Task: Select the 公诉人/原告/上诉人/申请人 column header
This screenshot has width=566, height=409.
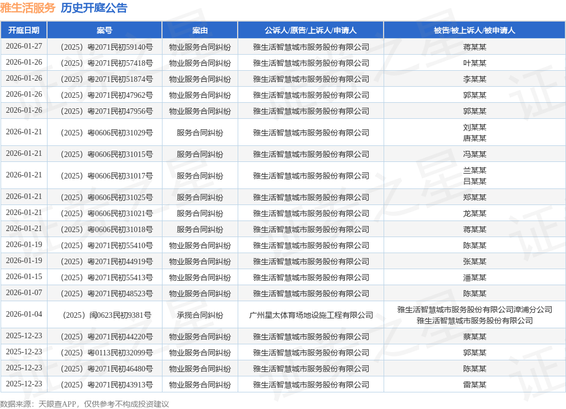Action: (x=311, y=30)
